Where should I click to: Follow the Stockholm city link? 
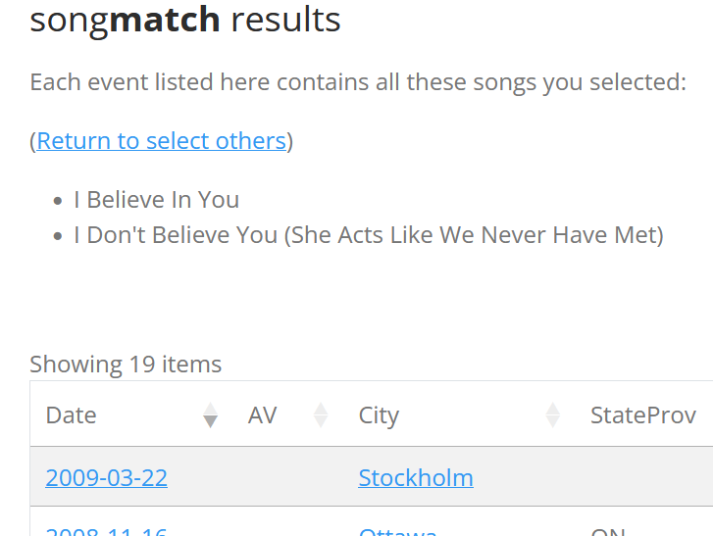[x=416, y=478]
